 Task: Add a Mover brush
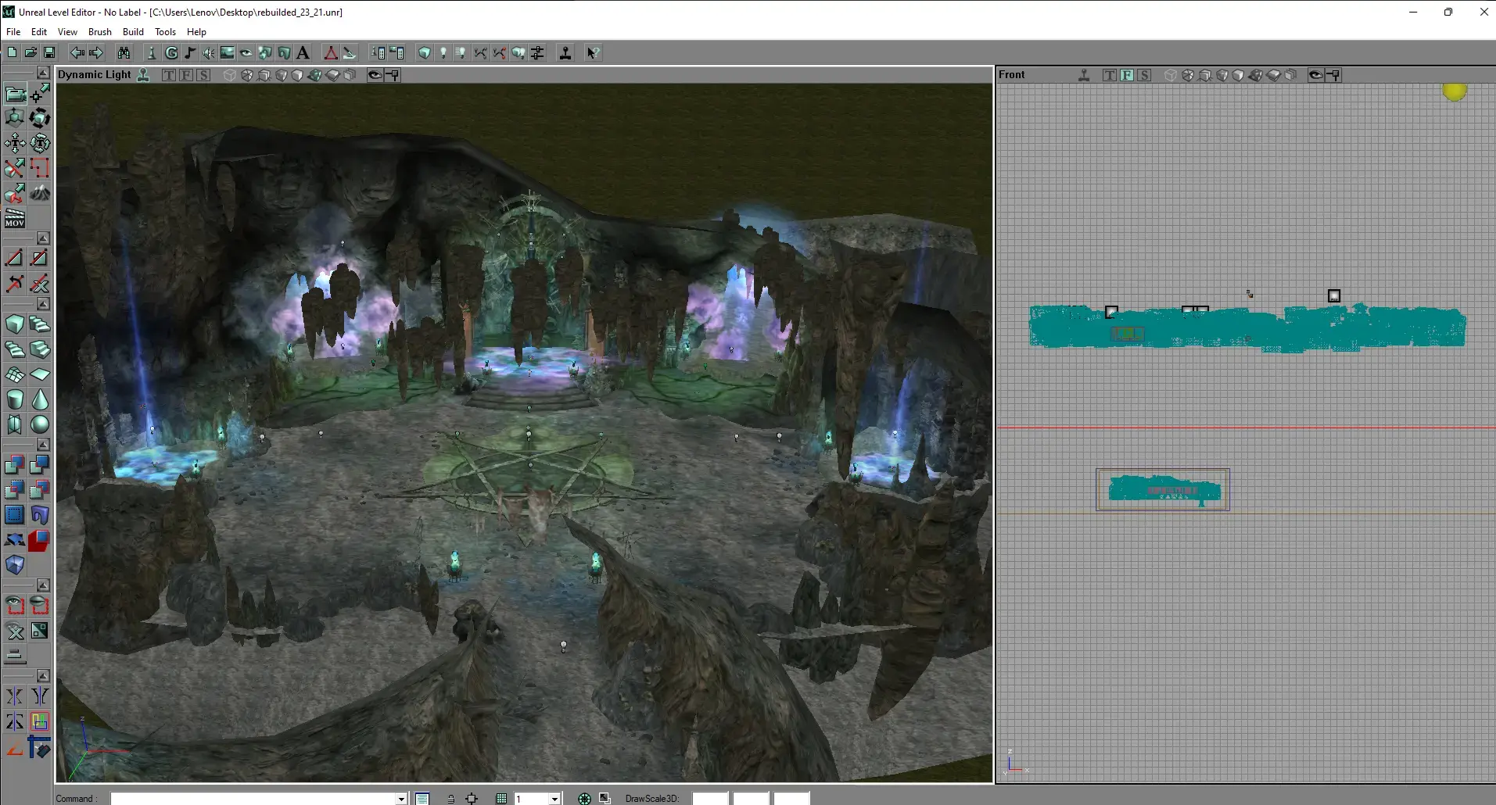point(15,540)
